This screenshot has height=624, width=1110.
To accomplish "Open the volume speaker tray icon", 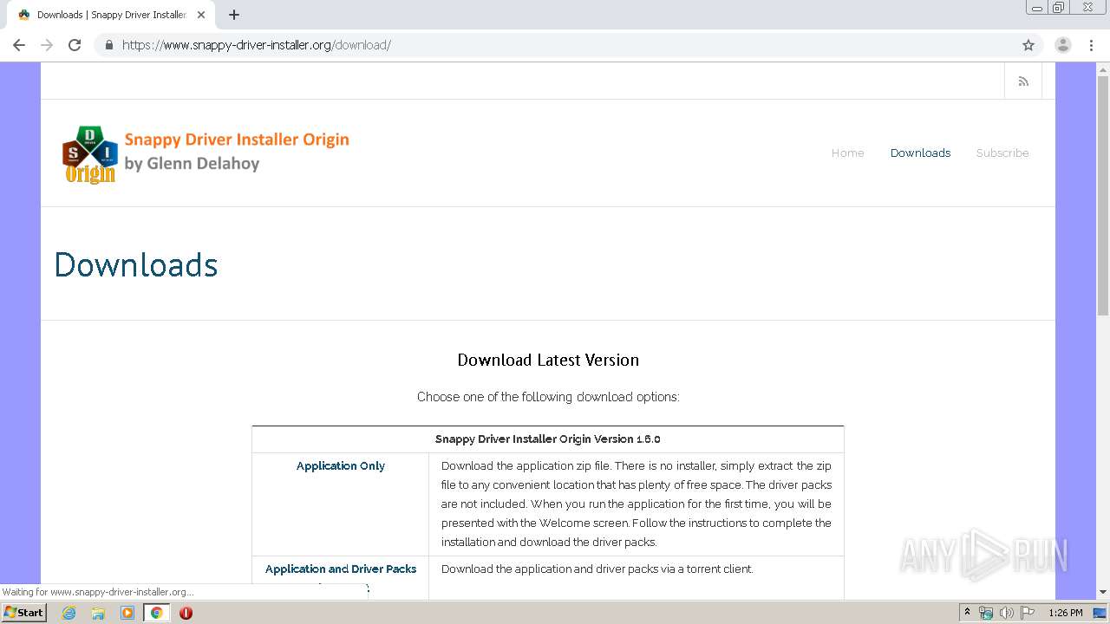I will point(1006,613).
